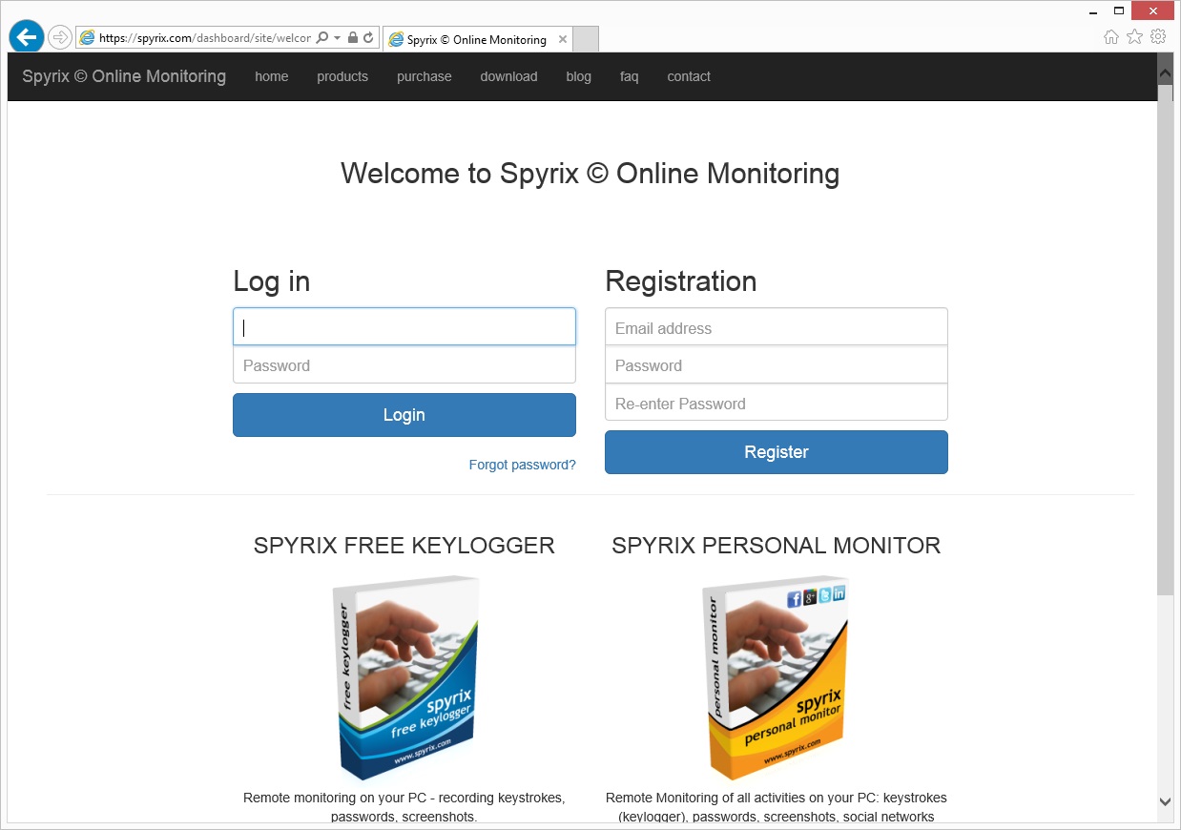Click the Log in Password field

[x=404, y=365]
